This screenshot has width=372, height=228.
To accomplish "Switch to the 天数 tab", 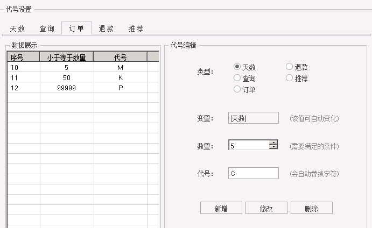I will click(17, 28).
